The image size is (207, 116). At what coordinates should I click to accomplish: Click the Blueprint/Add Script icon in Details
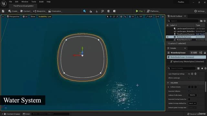[x=201, y=53]
